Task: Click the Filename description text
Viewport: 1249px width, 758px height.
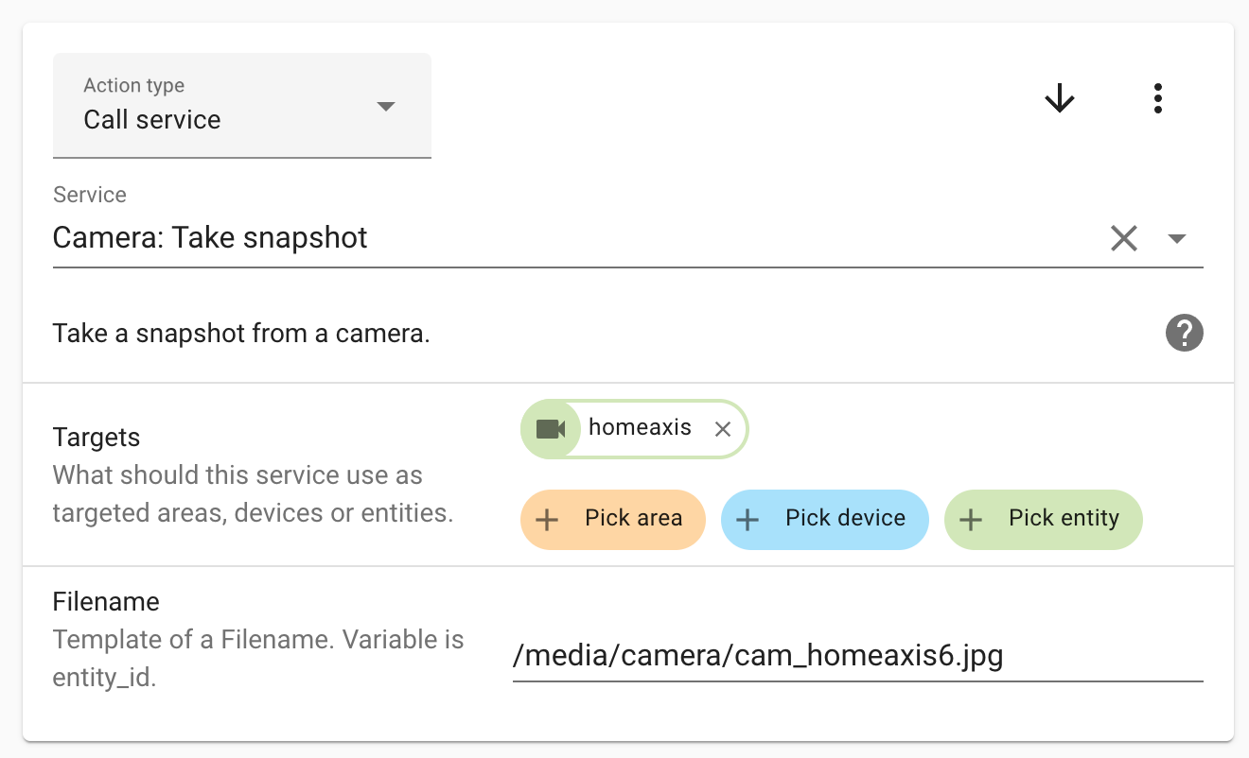Action: point(258,659)
